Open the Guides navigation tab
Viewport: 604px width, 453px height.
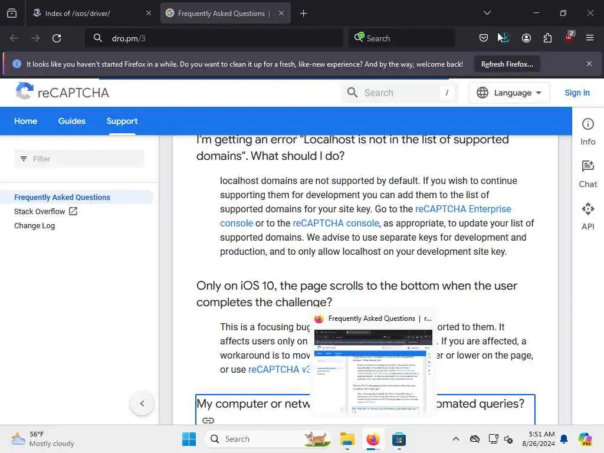click(71, 121)
